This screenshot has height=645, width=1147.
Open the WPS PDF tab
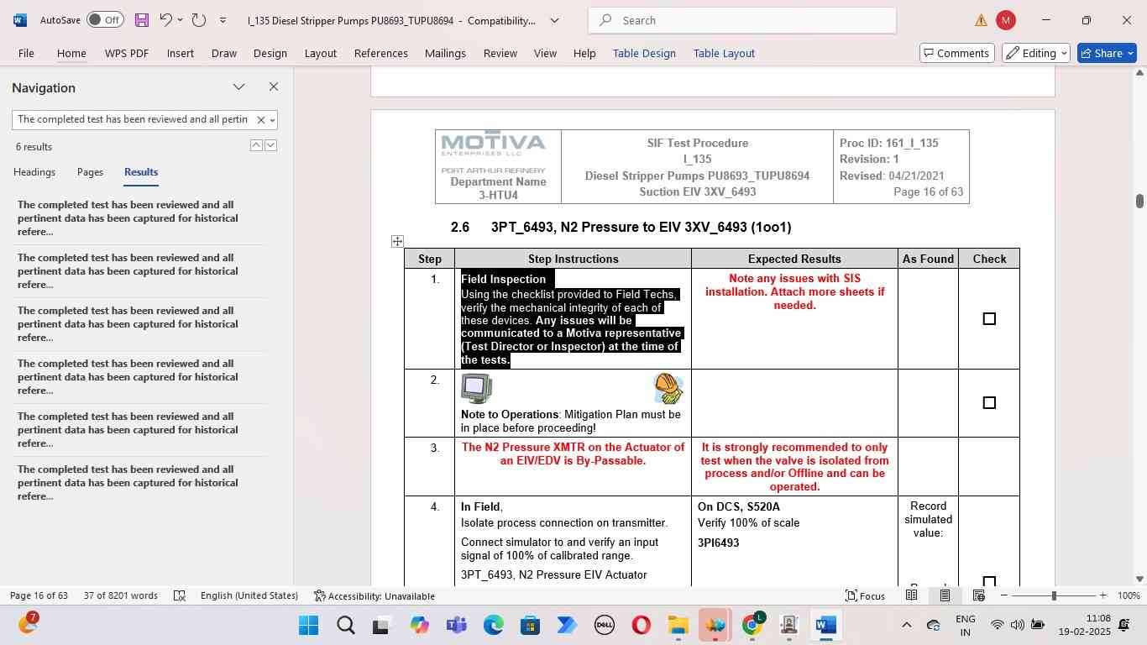[127, 53]
